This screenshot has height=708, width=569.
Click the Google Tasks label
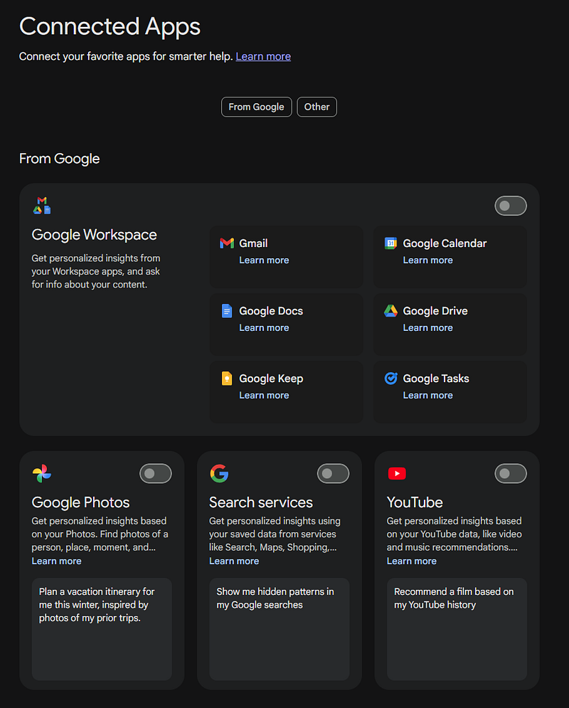[x=436, y=379]
